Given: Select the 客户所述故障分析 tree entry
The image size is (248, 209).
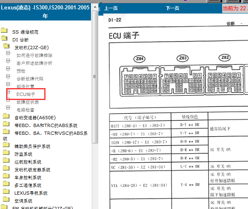Looking at the screenshot, I should point(34,63).
